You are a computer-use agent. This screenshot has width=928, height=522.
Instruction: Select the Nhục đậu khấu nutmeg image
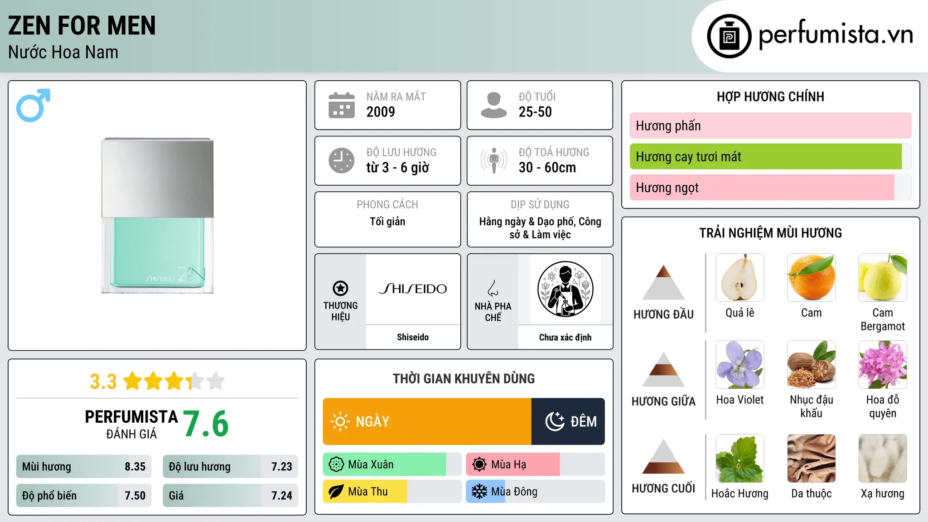[x=811, y=365]
